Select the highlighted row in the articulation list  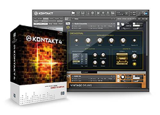tap(76, 61)
